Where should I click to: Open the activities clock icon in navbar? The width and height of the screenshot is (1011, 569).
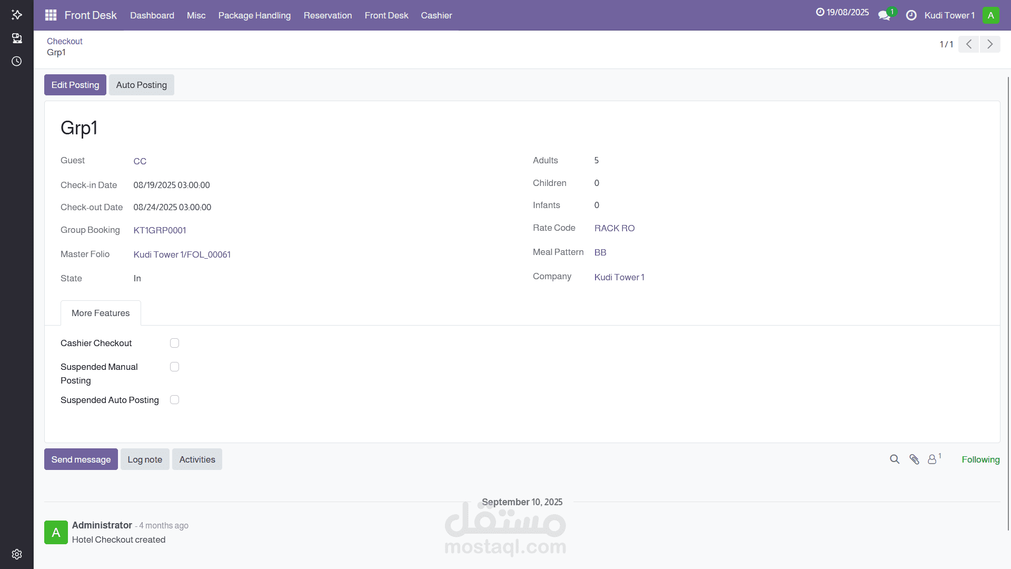click(911, 16)
